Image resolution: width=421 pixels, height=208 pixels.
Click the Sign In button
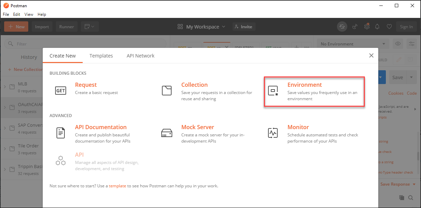(x=407, y=27)
